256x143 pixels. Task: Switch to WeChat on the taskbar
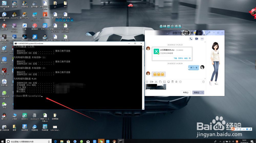101,141
